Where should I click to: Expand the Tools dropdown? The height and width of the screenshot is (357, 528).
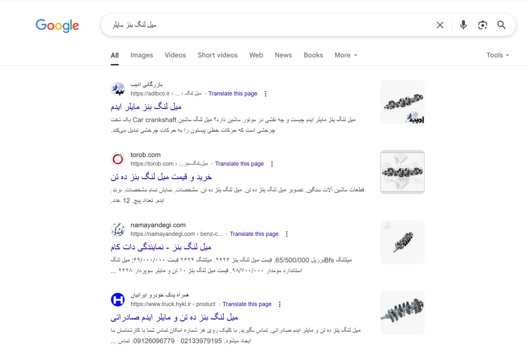tap(498, 55)
